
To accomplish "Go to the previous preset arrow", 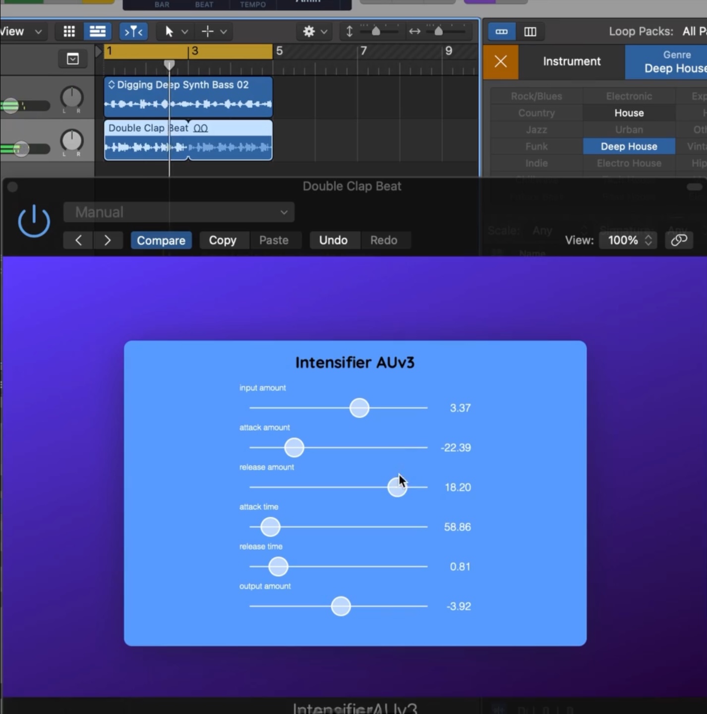I will (78, 240).
